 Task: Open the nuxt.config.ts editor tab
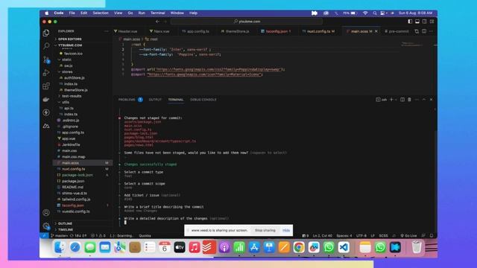(x=318, y=31)
